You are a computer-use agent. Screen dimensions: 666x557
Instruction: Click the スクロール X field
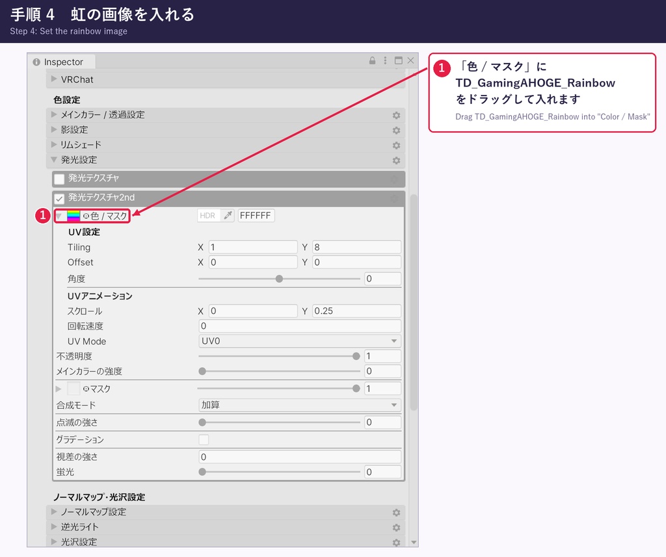pyautogui.click(x=253, y=311)
